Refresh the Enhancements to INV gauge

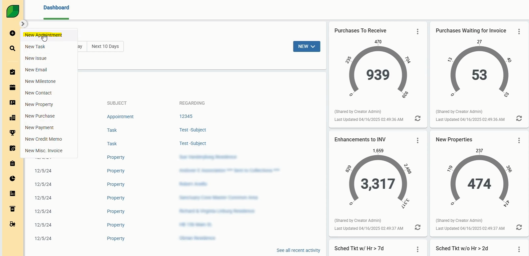click(418, 227)
